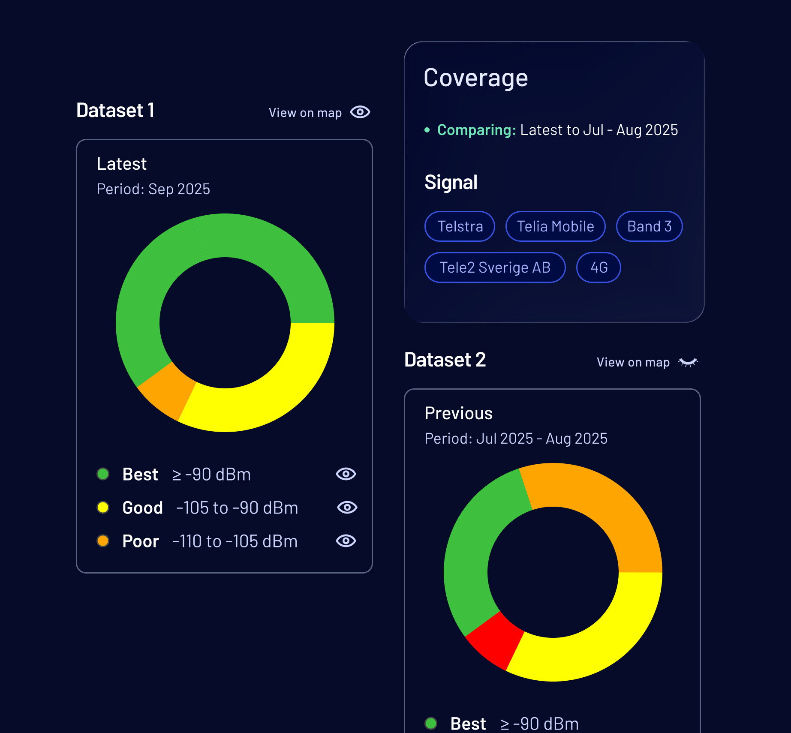
Task: Select the Telstra filter chip
Action: tap(460, 226)
